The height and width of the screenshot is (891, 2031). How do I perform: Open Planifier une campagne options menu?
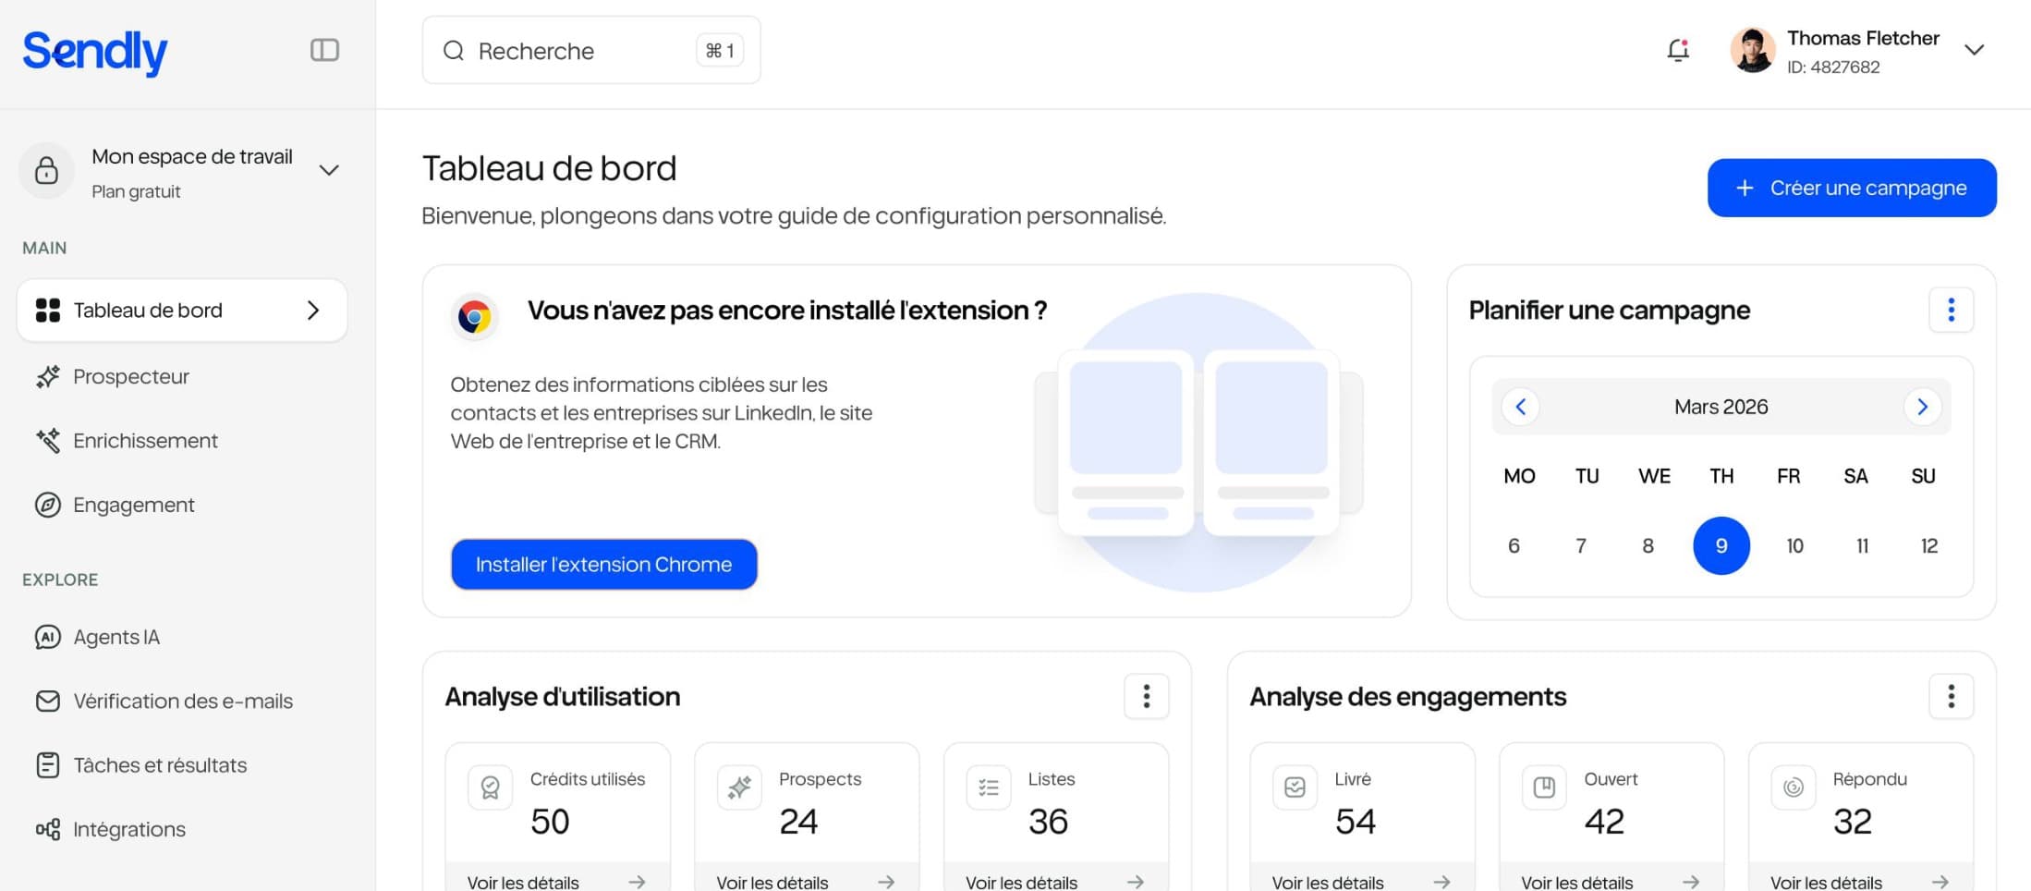point(1951,310)
